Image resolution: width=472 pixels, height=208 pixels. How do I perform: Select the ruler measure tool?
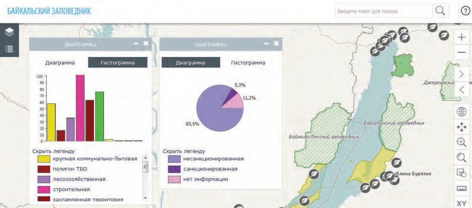[x=461, y=188]
